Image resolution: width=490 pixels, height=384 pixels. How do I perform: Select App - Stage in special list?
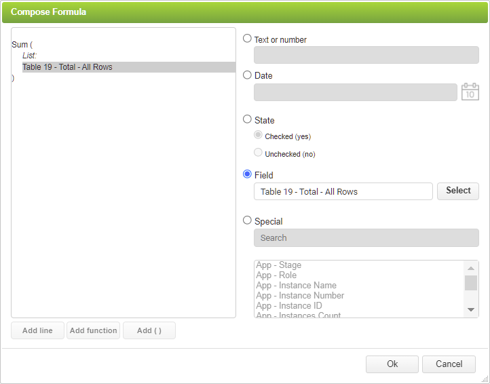tap(278, 265)
